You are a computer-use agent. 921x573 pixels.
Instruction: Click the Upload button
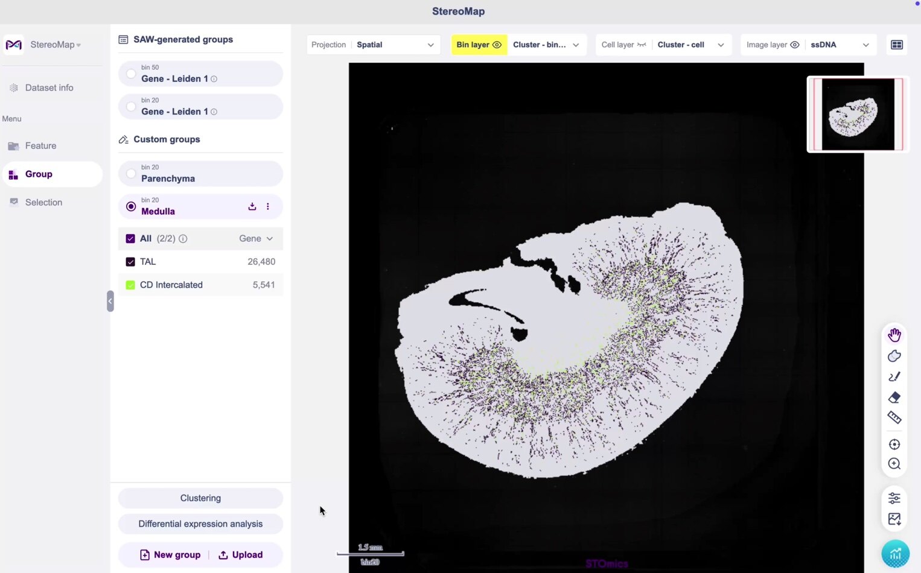tap(241, 555)
